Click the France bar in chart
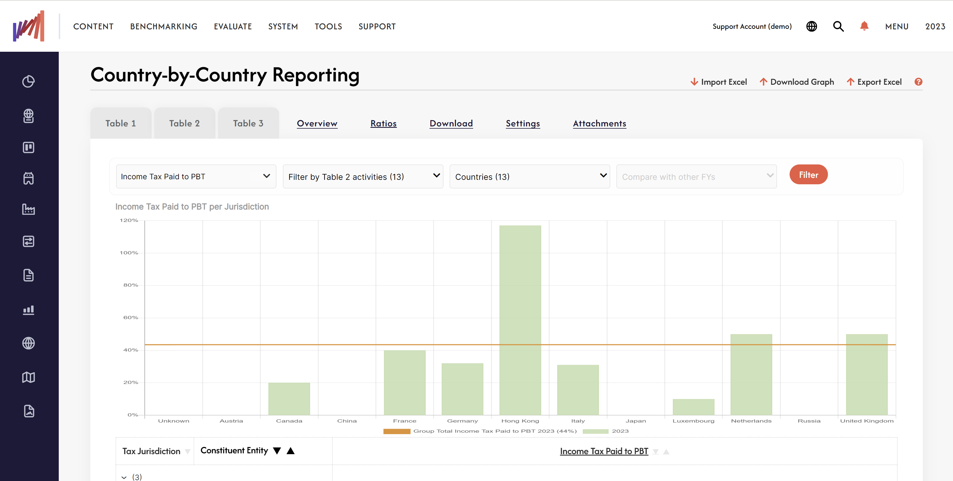The height and width of the screenshot is (481, 953). [404, 382]
